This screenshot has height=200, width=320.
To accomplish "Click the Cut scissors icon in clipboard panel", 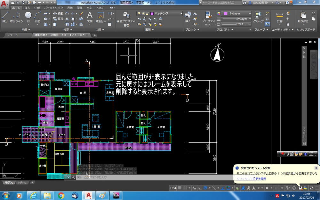I will point(314,13).
